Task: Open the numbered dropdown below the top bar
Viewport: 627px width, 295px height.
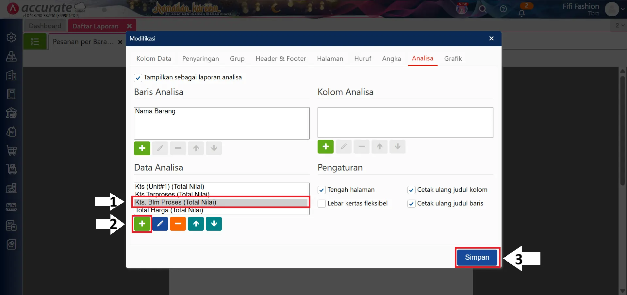Action: click(x=619, y=25)
